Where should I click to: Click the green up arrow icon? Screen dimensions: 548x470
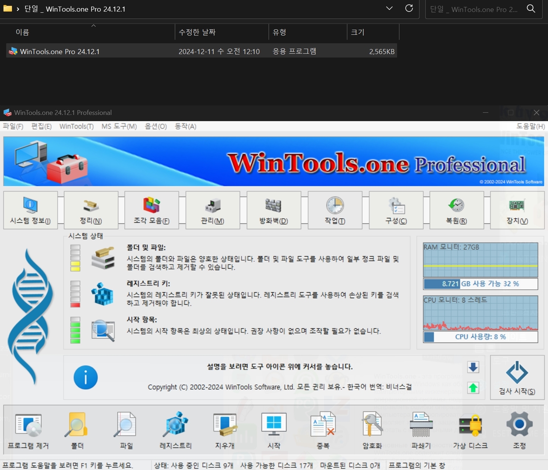pyautogui.click(x=473, y=388)
